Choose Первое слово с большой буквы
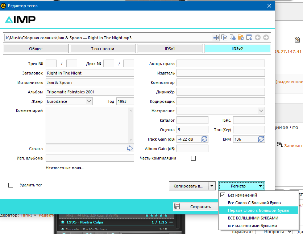 pyautogui.click(x=258, y=210)
